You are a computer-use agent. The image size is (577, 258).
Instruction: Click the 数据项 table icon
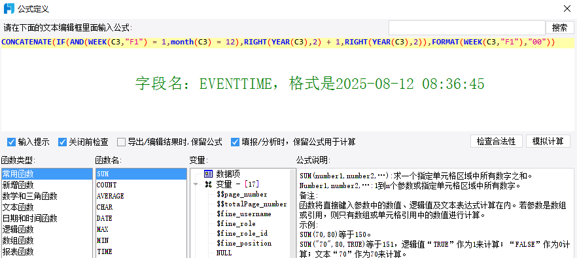point(208,174)
